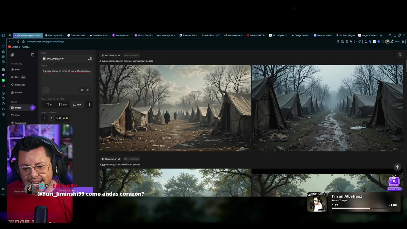Set images per batch to 2
Image resolution: width=407 pixels, height=229 pixels.
pyautogui.click(x=52, y=118)
